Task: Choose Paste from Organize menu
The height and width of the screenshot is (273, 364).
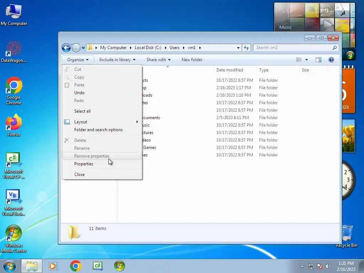Action: pyautogui.click(x=102, y=85)
